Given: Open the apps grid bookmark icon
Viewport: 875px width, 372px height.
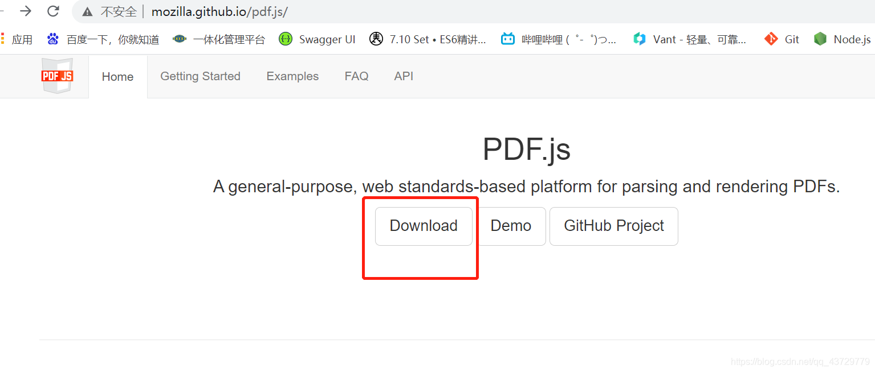Looking at the screenshot, I should pos(2,39).
